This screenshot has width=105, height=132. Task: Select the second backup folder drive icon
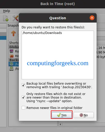(11, 69)
